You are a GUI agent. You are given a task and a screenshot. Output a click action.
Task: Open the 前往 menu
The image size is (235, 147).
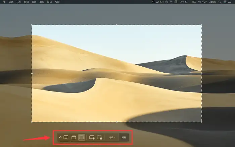[42, 2]
